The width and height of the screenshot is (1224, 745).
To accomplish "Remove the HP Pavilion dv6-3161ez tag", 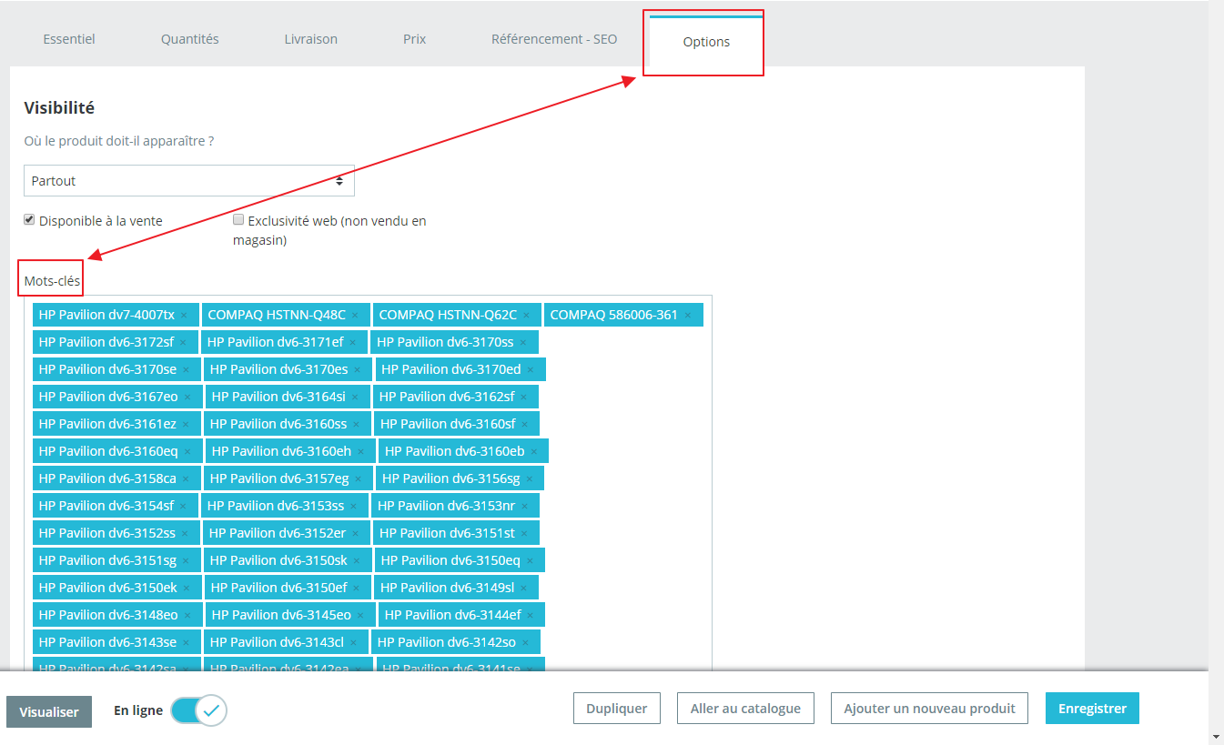I will pos(186,425).
